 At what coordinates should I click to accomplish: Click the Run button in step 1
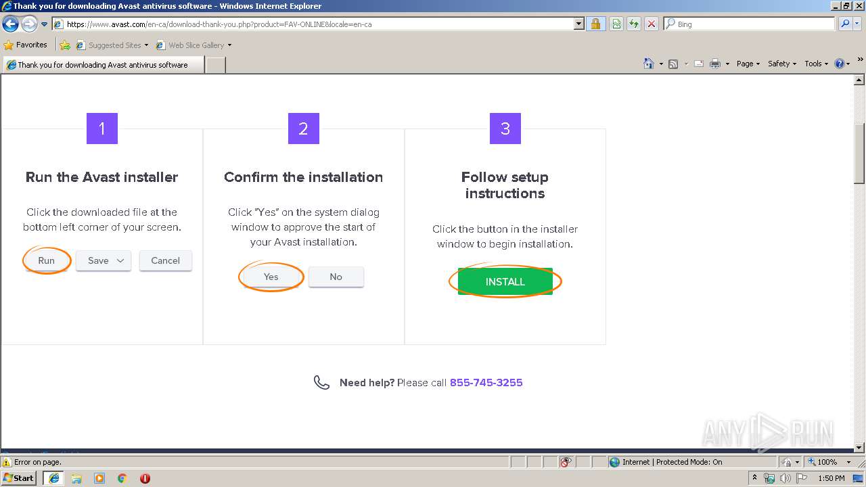coord(46,260)
